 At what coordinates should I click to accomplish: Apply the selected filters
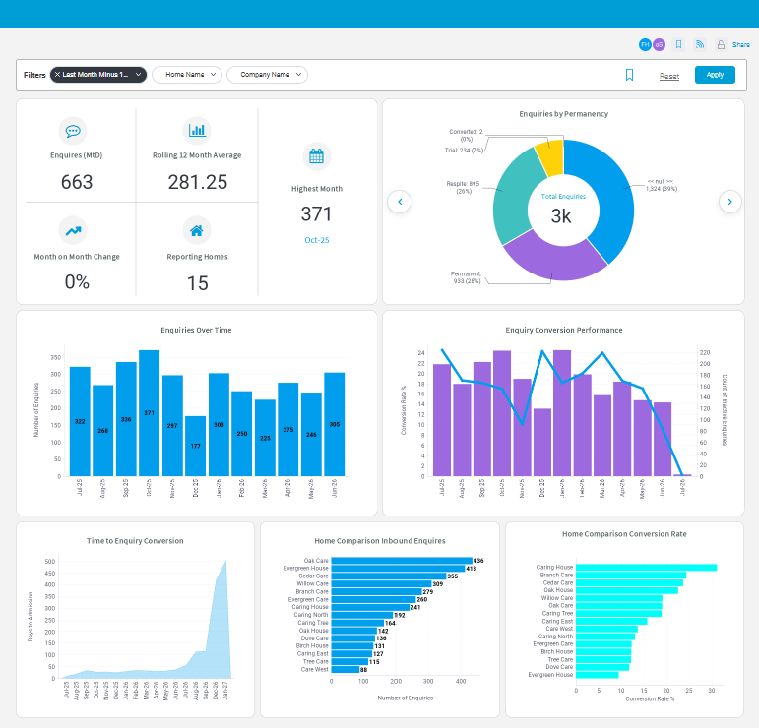point(715,75)
